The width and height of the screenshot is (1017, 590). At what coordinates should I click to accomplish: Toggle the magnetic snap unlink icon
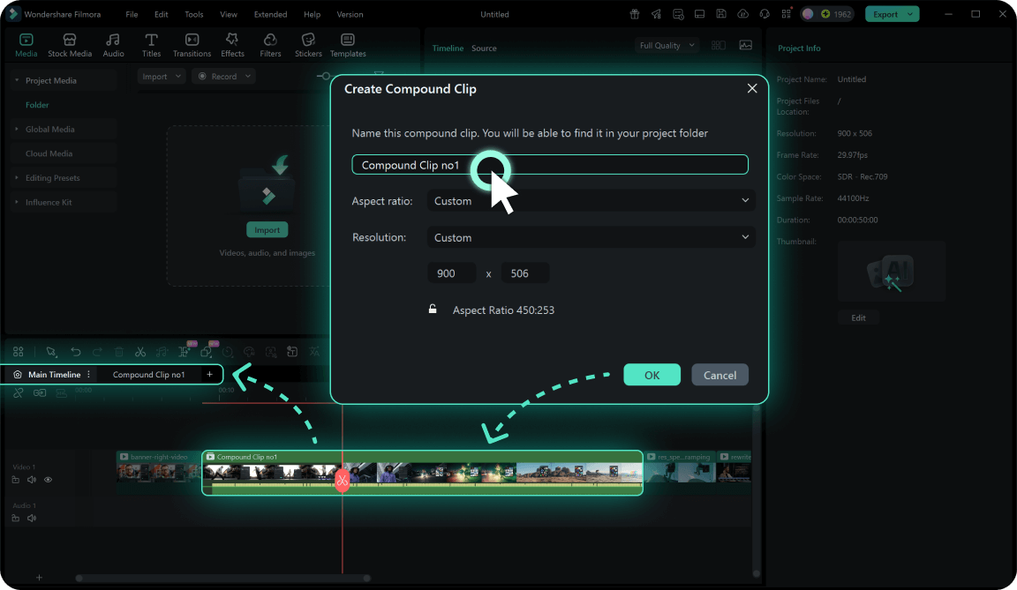pyautogui.click(x=19, y=393)
